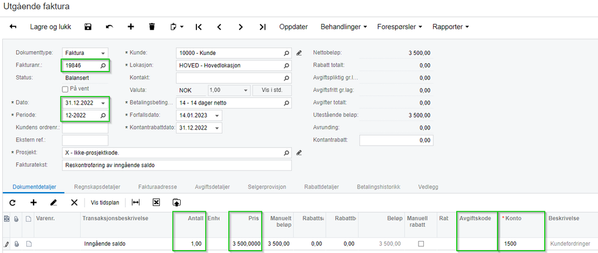Click the Vis i std. button

(272, 90)
